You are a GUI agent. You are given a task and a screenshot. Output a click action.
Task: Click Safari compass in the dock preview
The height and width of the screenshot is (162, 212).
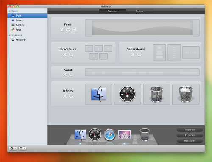[x=109, y=135]
